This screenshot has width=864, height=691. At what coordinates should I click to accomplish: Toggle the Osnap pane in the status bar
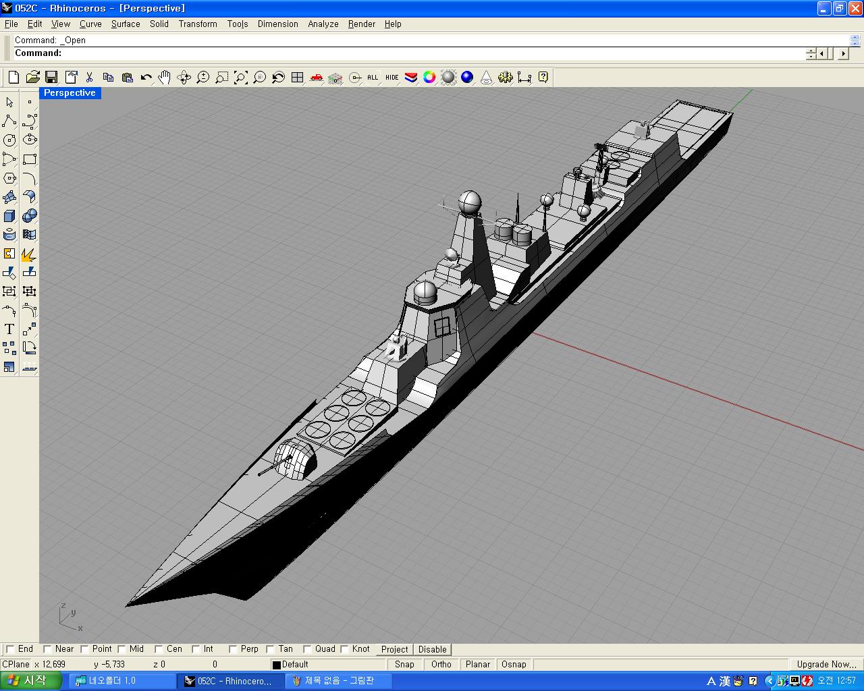click(514, 665)
